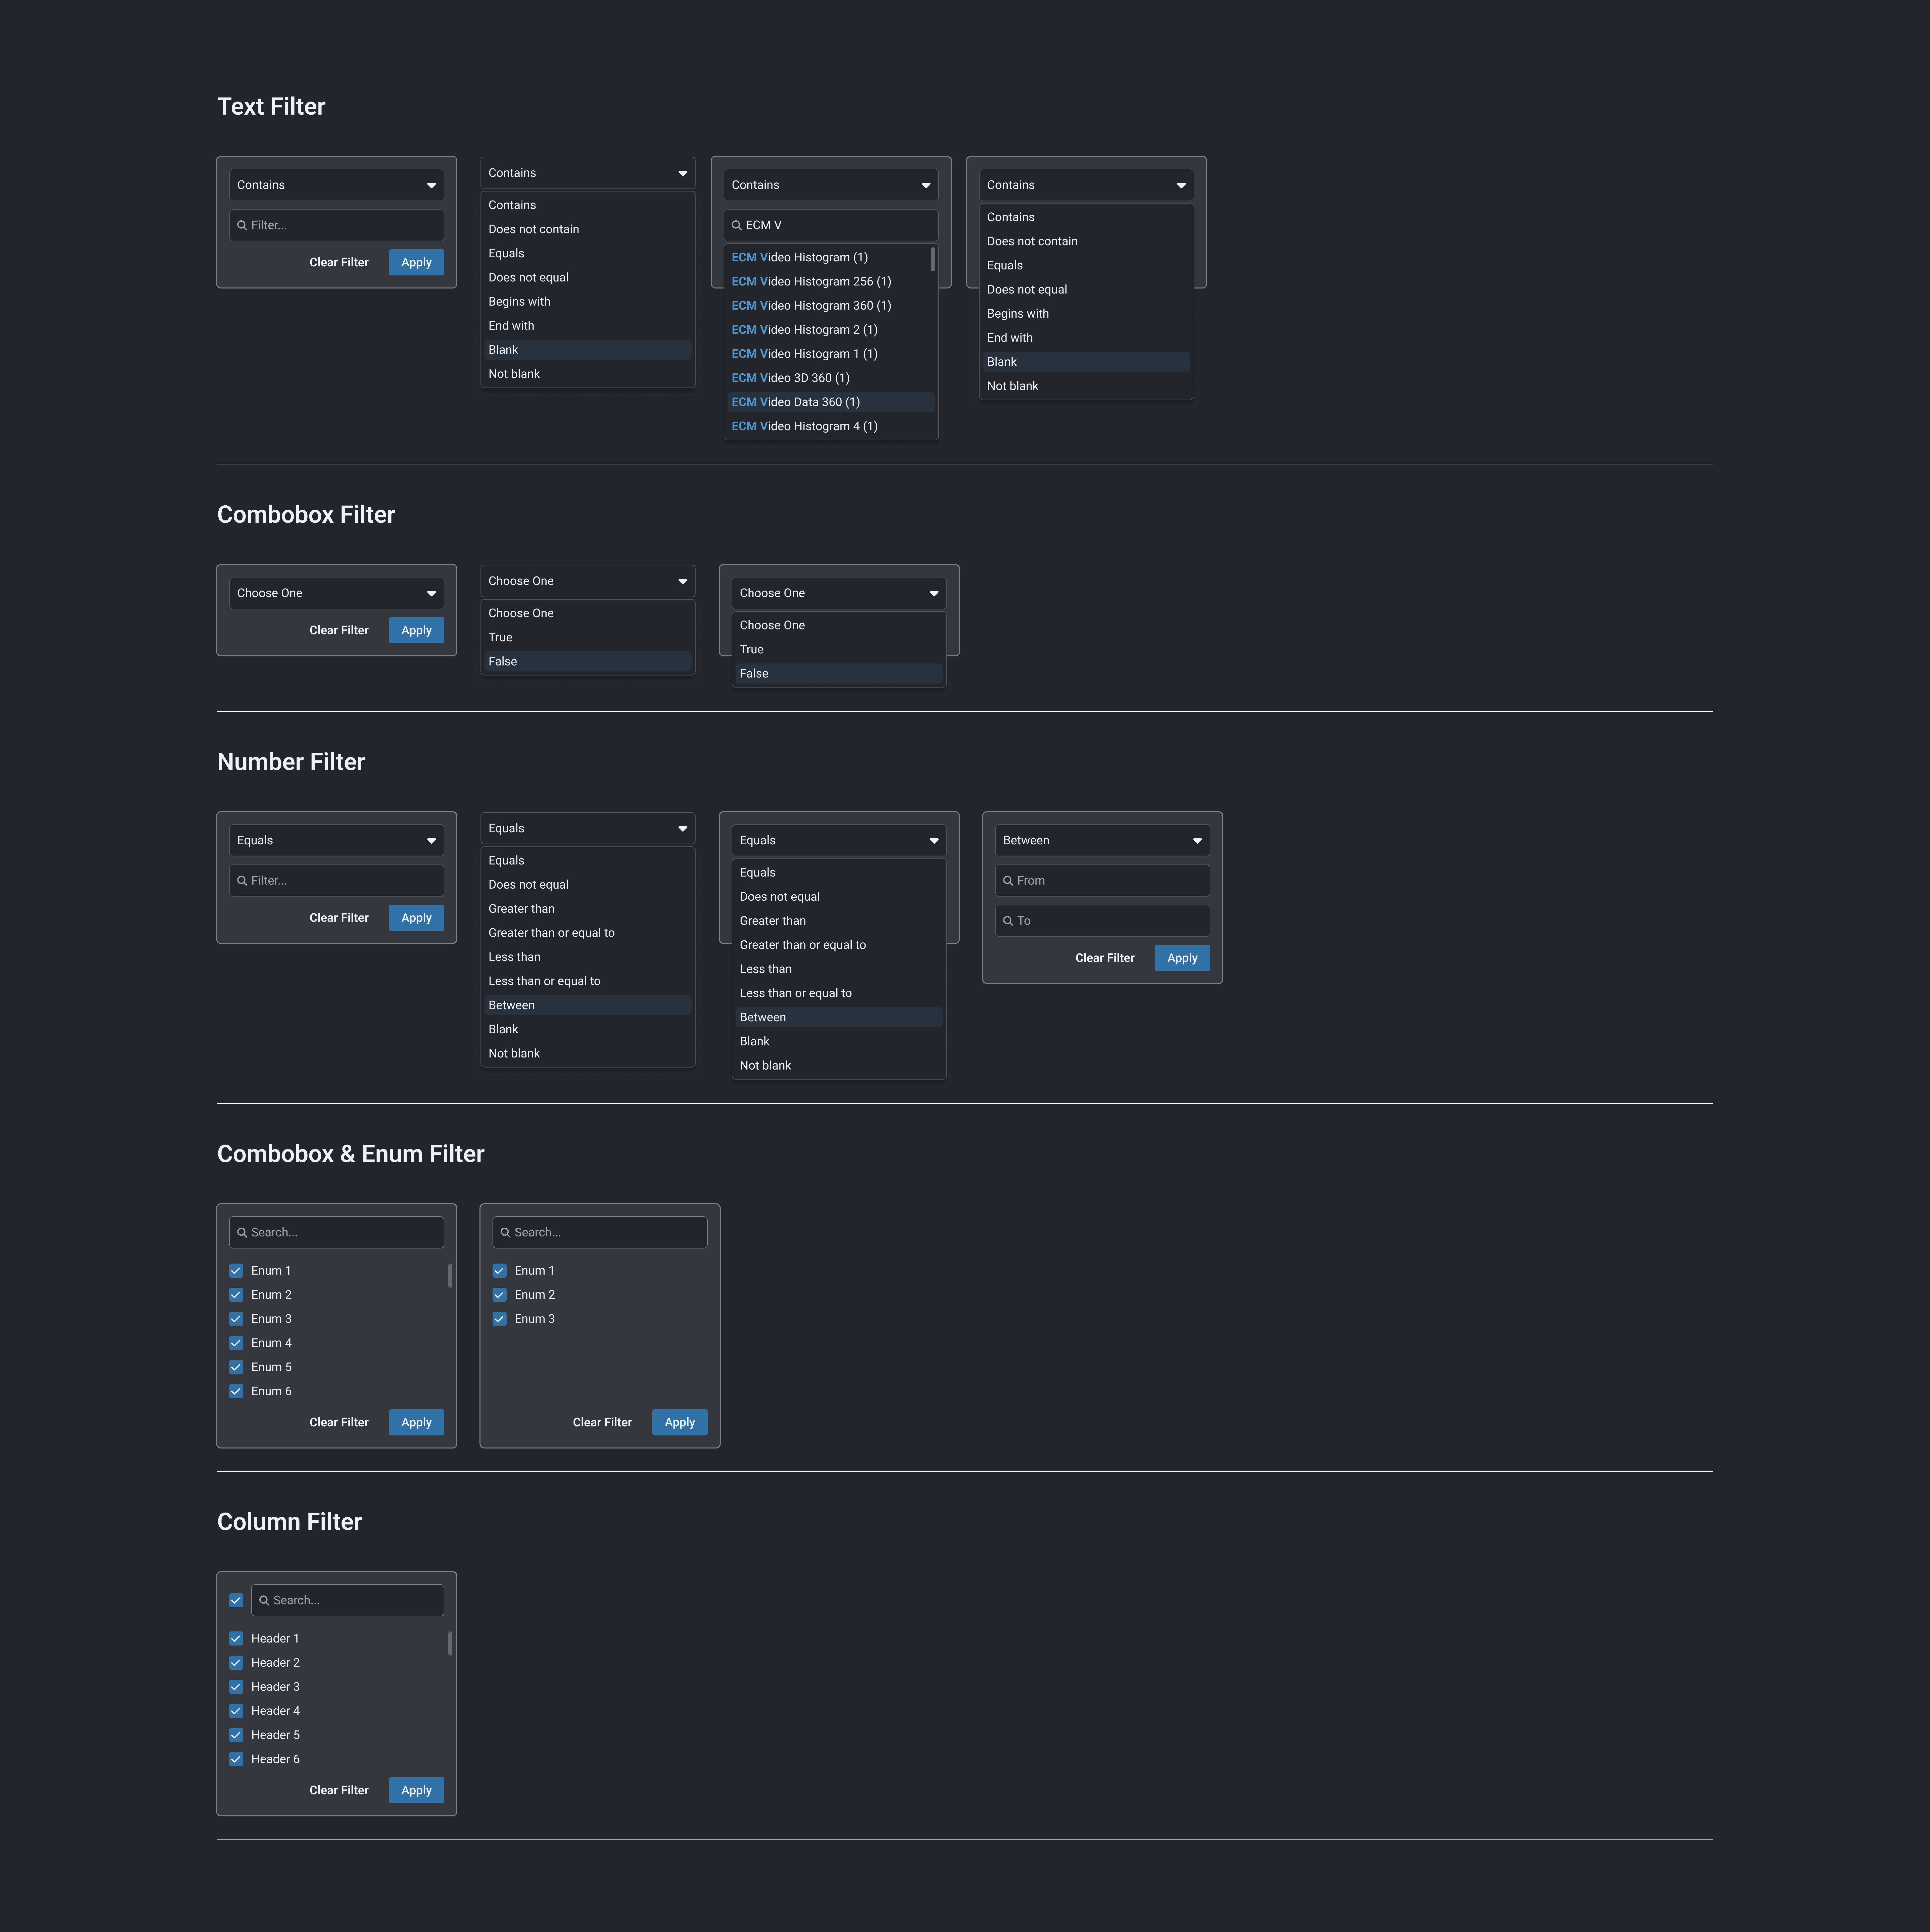1930x1932 pixels.
Task: Click the search icon in the From field
Action: [x=1008, y=881]
